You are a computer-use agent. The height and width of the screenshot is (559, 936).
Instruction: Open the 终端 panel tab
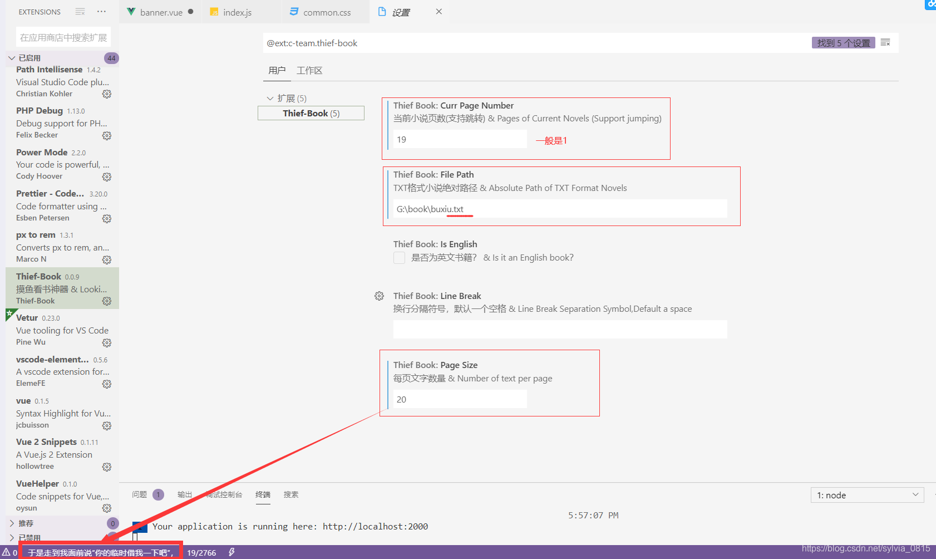263,494
